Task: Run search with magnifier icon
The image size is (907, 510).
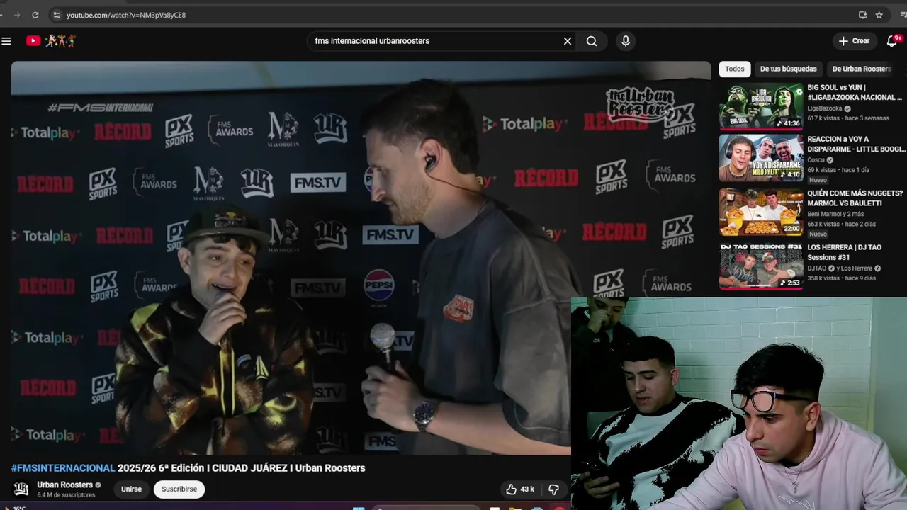Action: click(x=592, y=41)
